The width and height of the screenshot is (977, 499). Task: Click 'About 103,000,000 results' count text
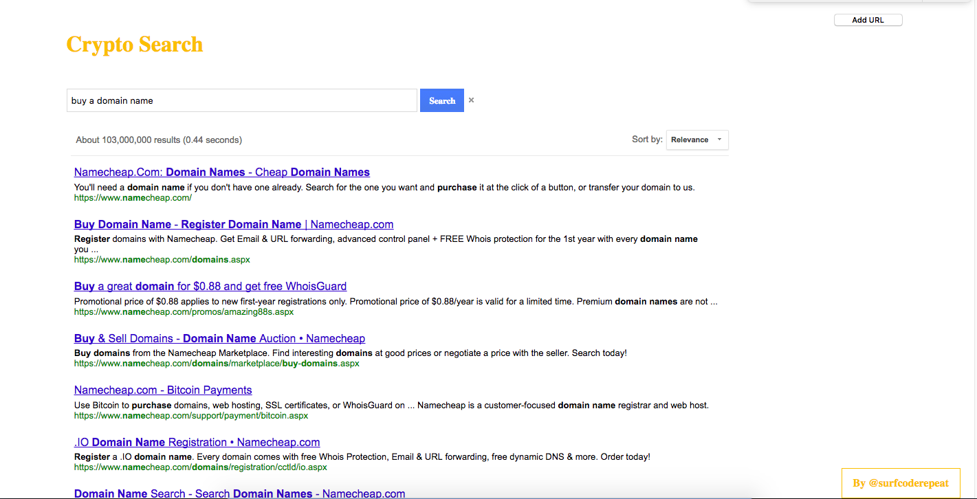(x=159, y=140)
